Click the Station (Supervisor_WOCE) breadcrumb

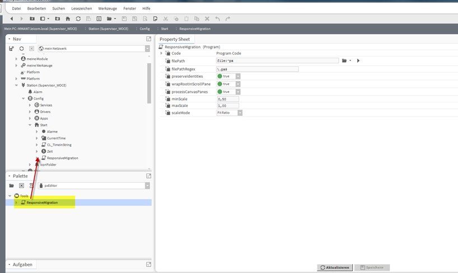tap(109, 29)
